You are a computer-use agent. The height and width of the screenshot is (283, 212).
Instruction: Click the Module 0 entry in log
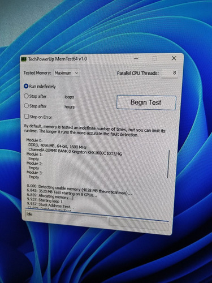pyautogui.click(x=34, y=140)
